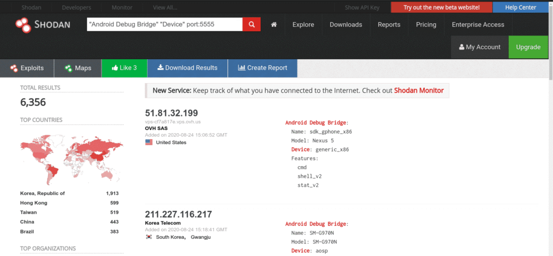Open the Shodan top bar tab
This screenshot has width=553, height=256.
(31, 8)
